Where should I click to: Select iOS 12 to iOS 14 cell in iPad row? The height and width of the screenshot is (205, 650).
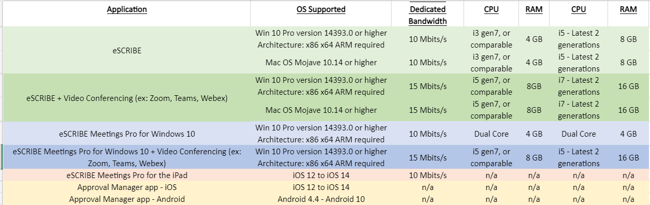pyautogui.click(x=321, y=175)
